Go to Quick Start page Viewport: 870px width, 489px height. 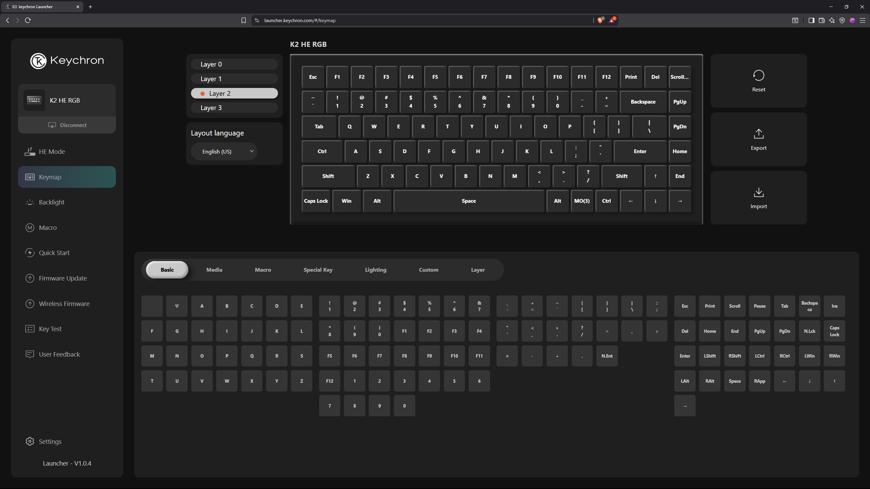(54, 253)
